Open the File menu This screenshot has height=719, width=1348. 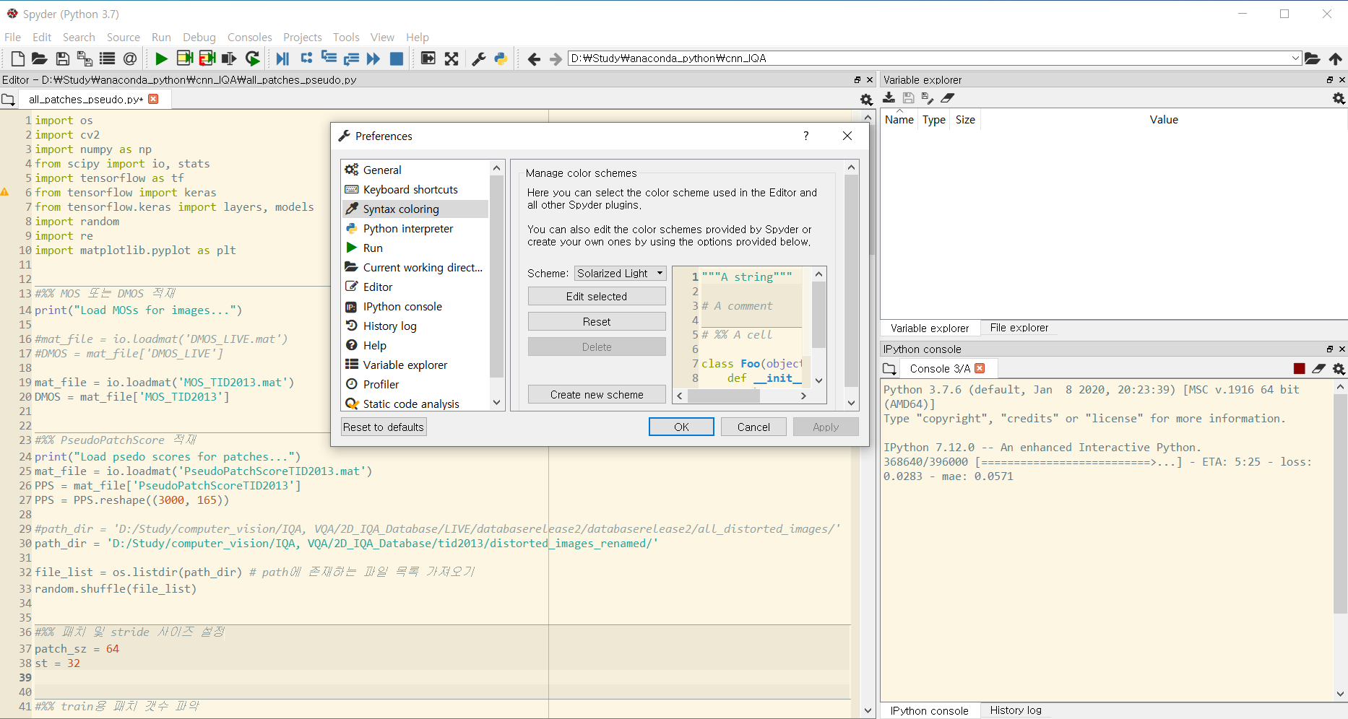click(12, 37)
